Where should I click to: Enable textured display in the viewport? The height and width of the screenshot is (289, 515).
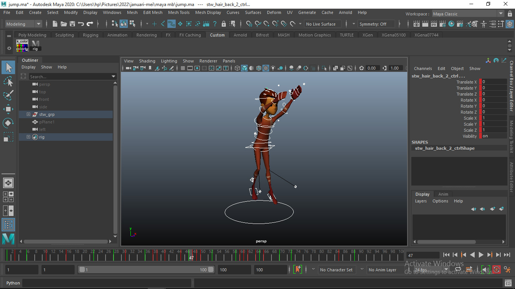click(x=266, y=68)
